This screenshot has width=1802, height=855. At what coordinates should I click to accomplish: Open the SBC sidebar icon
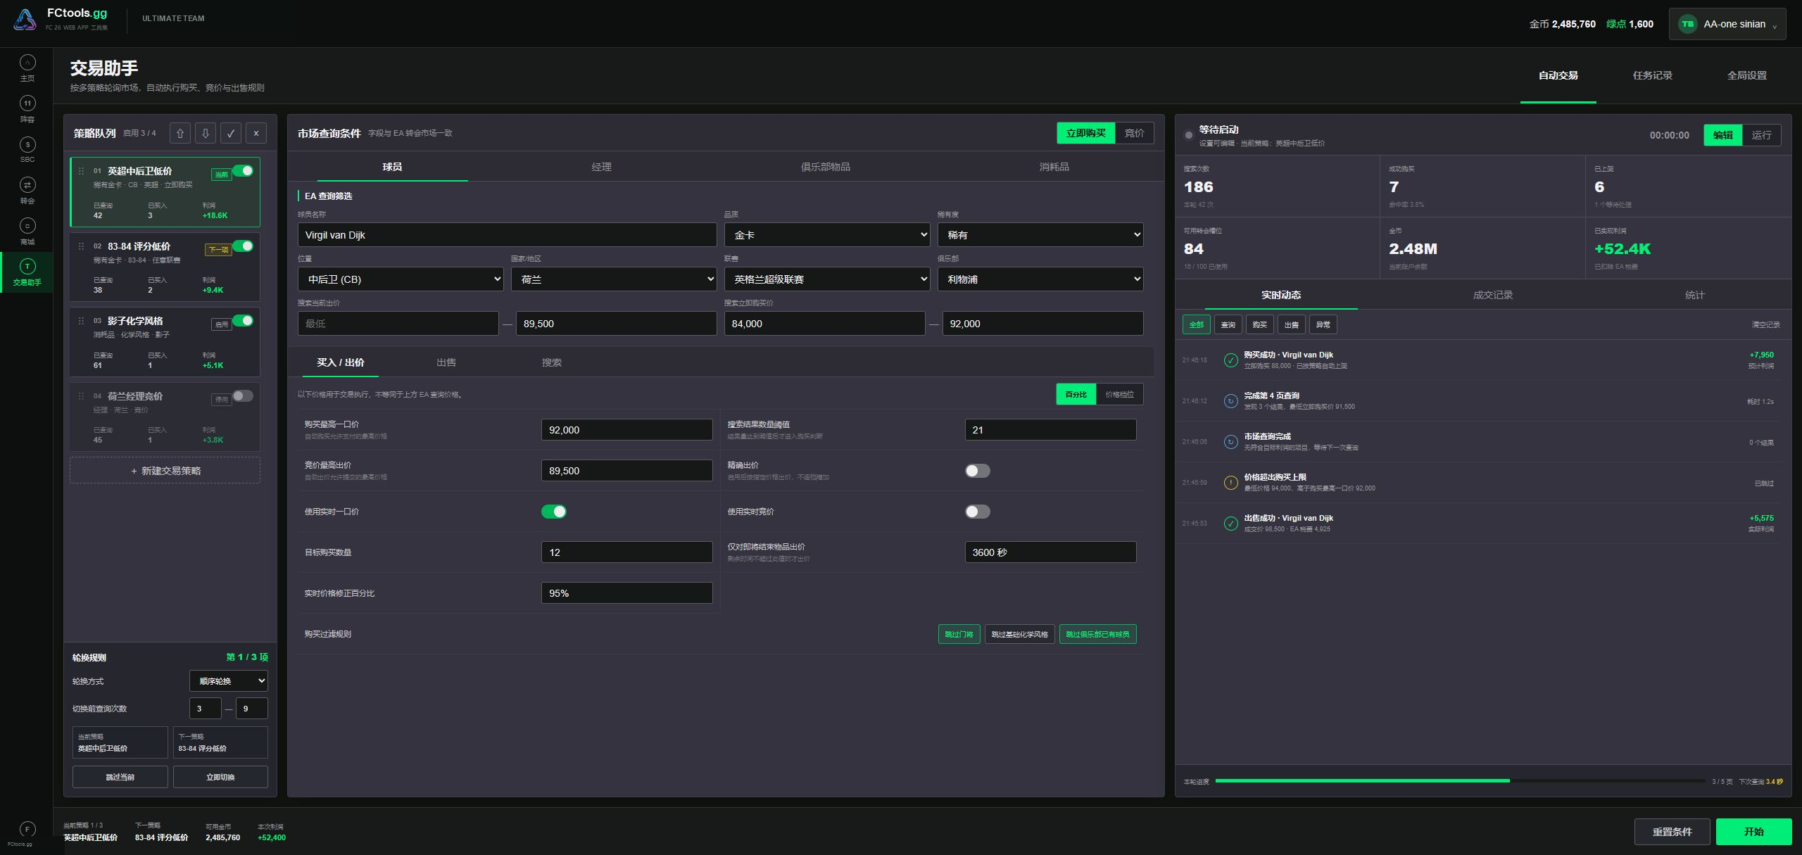click(27, 144)
